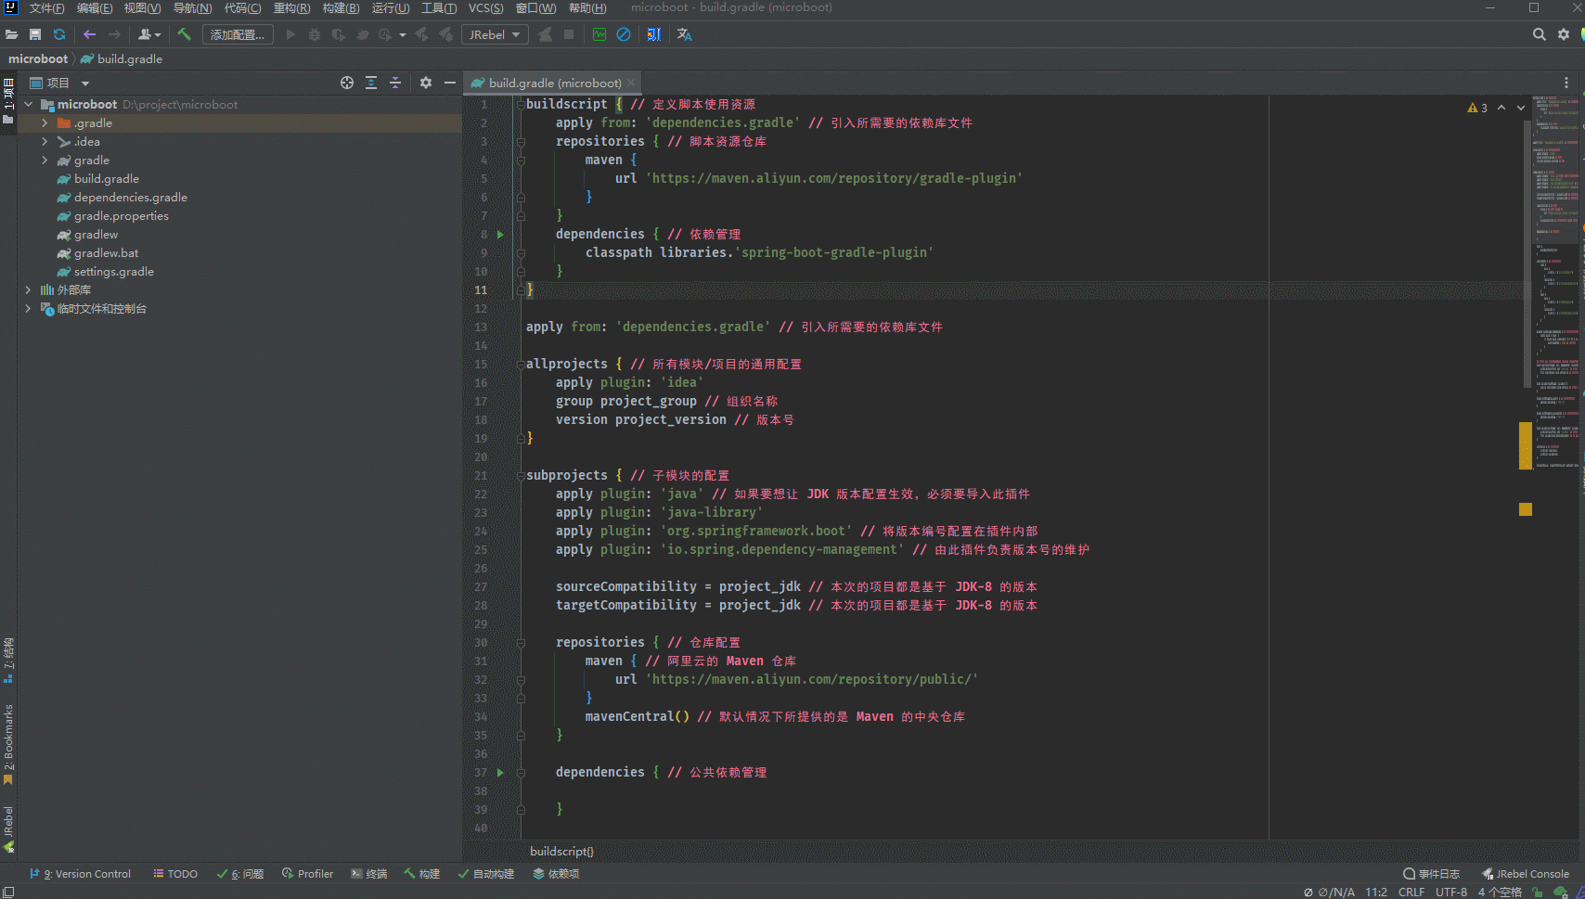1585x899 pixels.
Task: Click the 添加配置... button
Action: 238,34
